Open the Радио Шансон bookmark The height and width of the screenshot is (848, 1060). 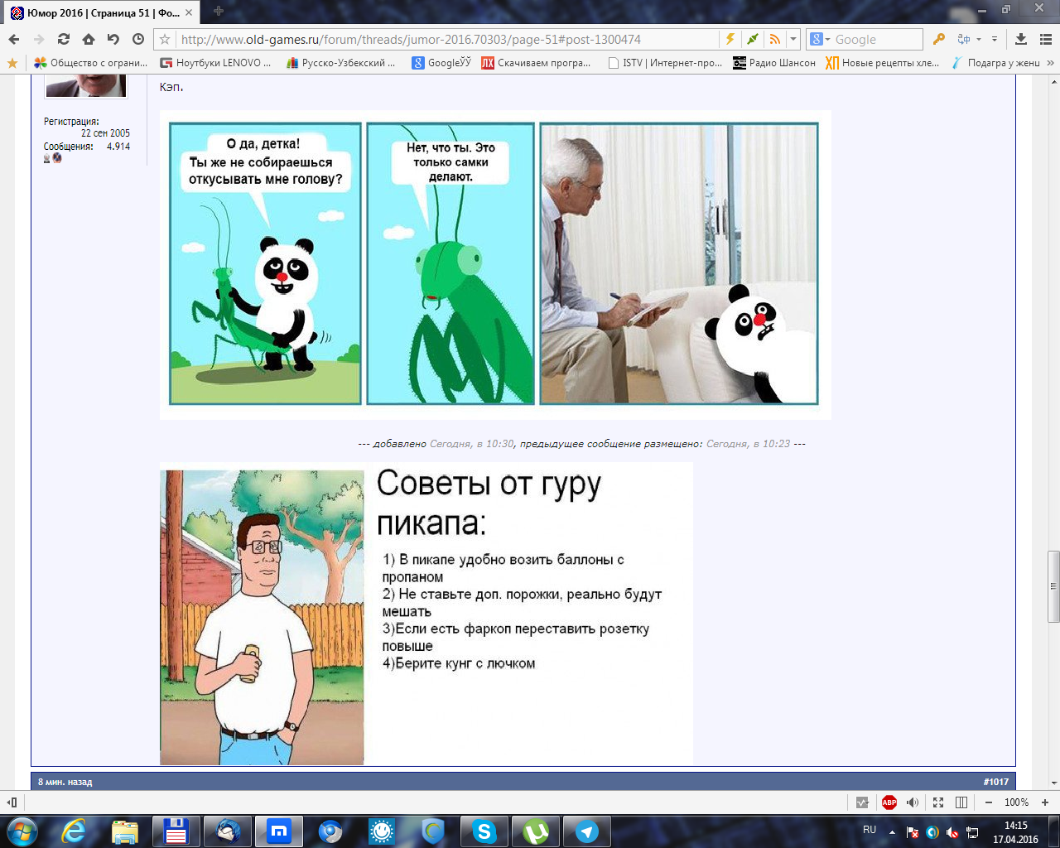[x=774, y=63]
